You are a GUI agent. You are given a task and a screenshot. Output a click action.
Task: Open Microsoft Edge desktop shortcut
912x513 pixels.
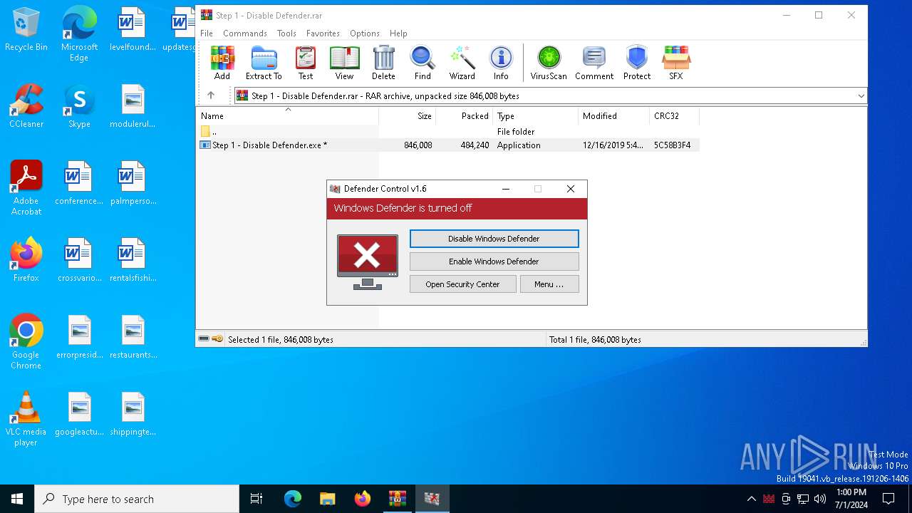pos(79,34)
